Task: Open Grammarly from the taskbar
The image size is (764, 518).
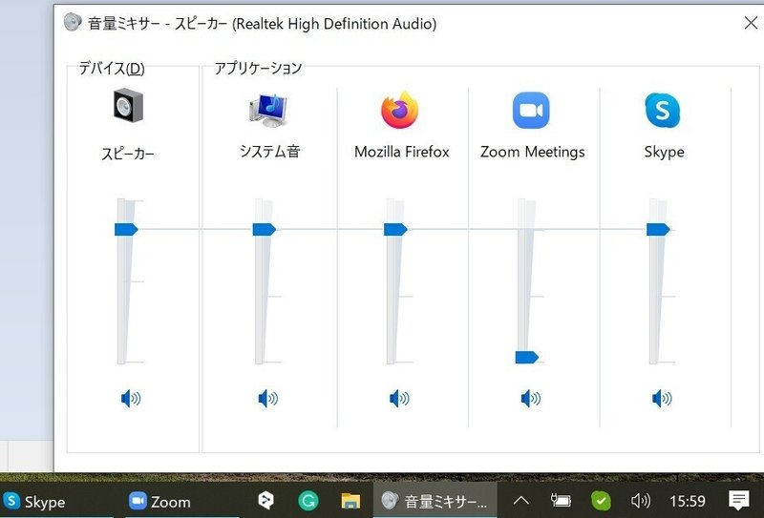Action: (308, 501)
